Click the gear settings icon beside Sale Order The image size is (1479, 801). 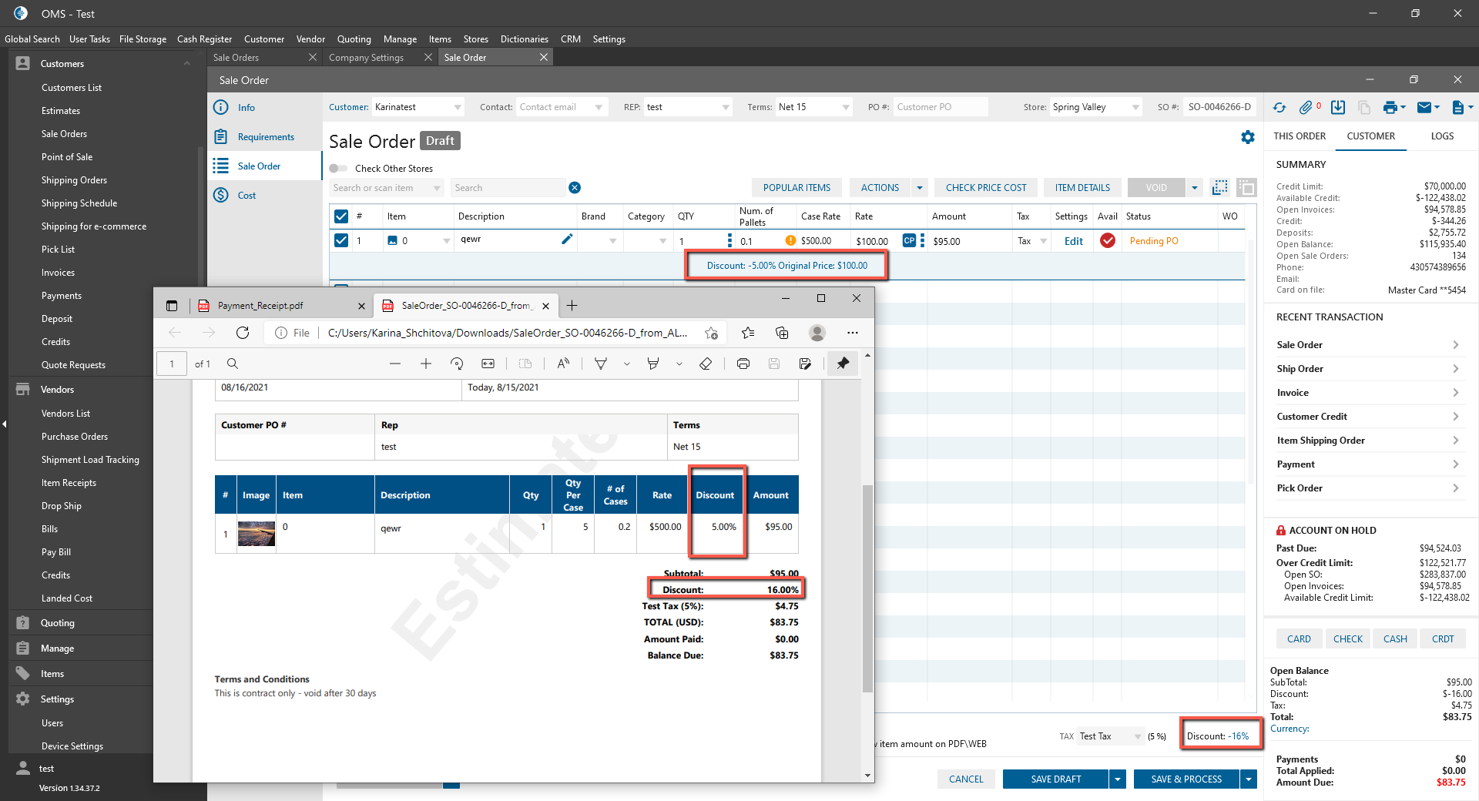click(1248, 137)
